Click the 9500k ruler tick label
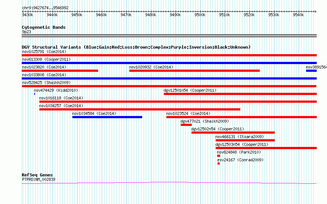The image size is (327, 204). click(x=200, y=15)
